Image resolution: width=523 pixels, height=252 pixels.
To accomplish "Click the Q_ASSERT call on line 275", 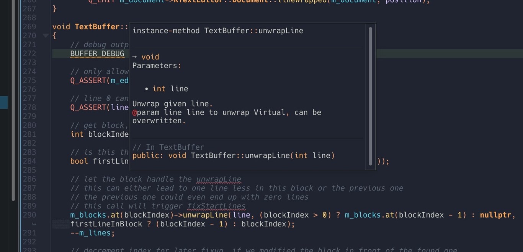I will [x=88, y=80].
